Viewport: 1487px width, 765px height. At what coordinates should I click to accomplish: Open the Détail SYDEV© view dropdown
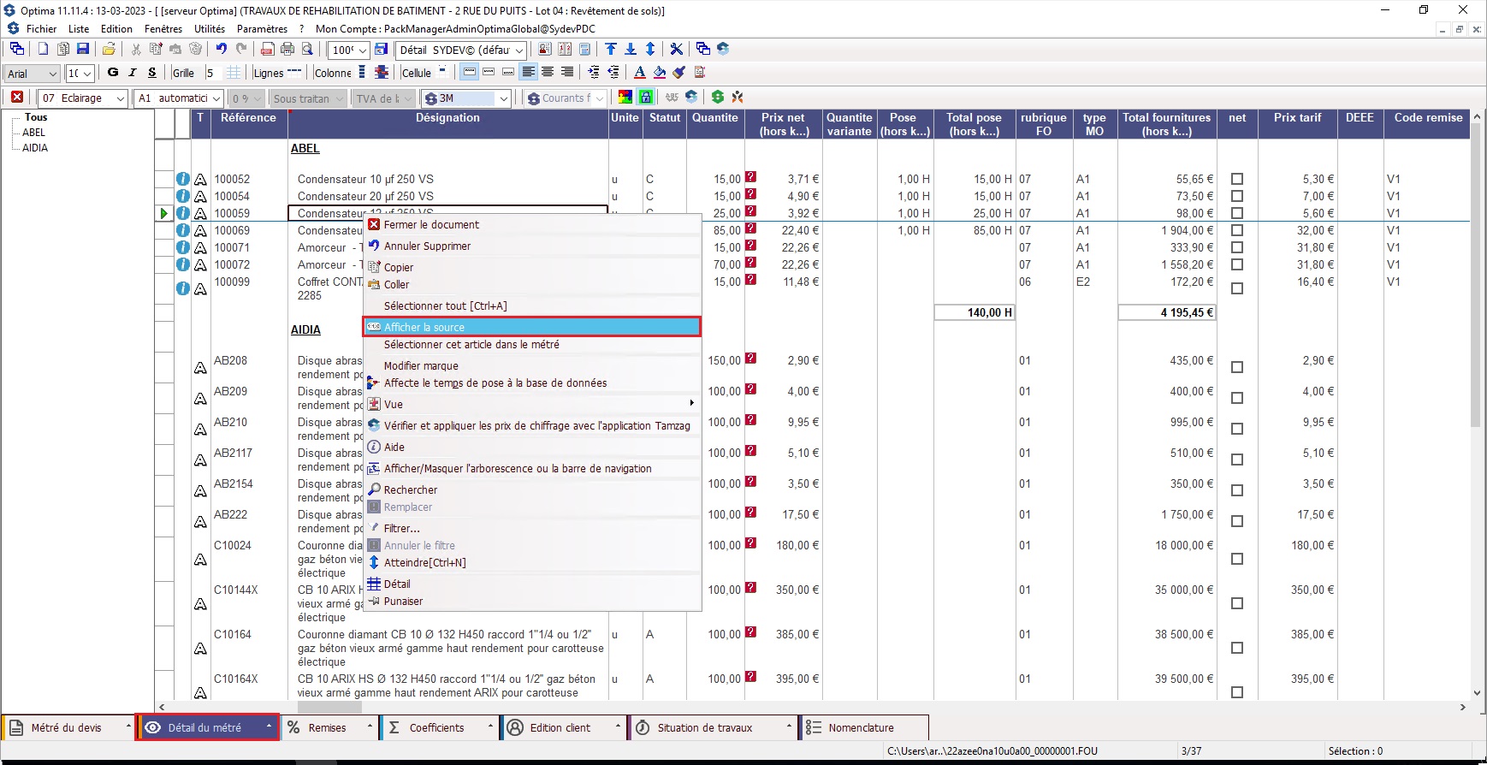click(519, 50)
